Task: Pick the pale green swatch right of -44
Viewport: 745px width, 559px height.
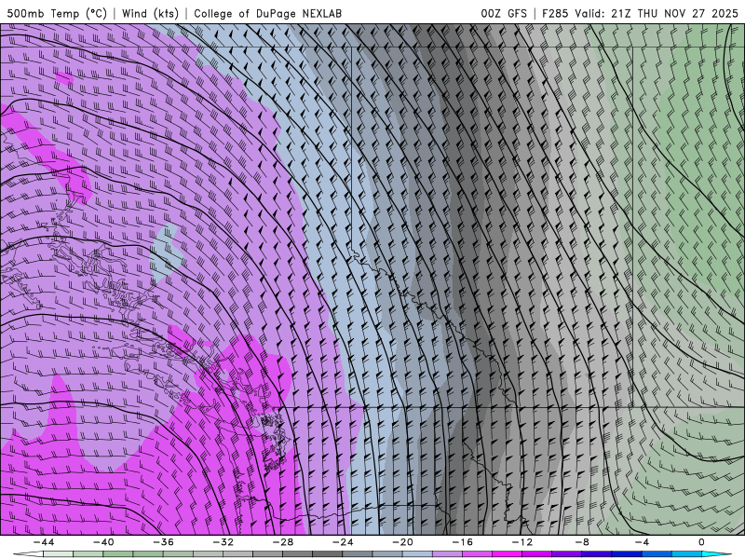Action: tap(58, 553)
